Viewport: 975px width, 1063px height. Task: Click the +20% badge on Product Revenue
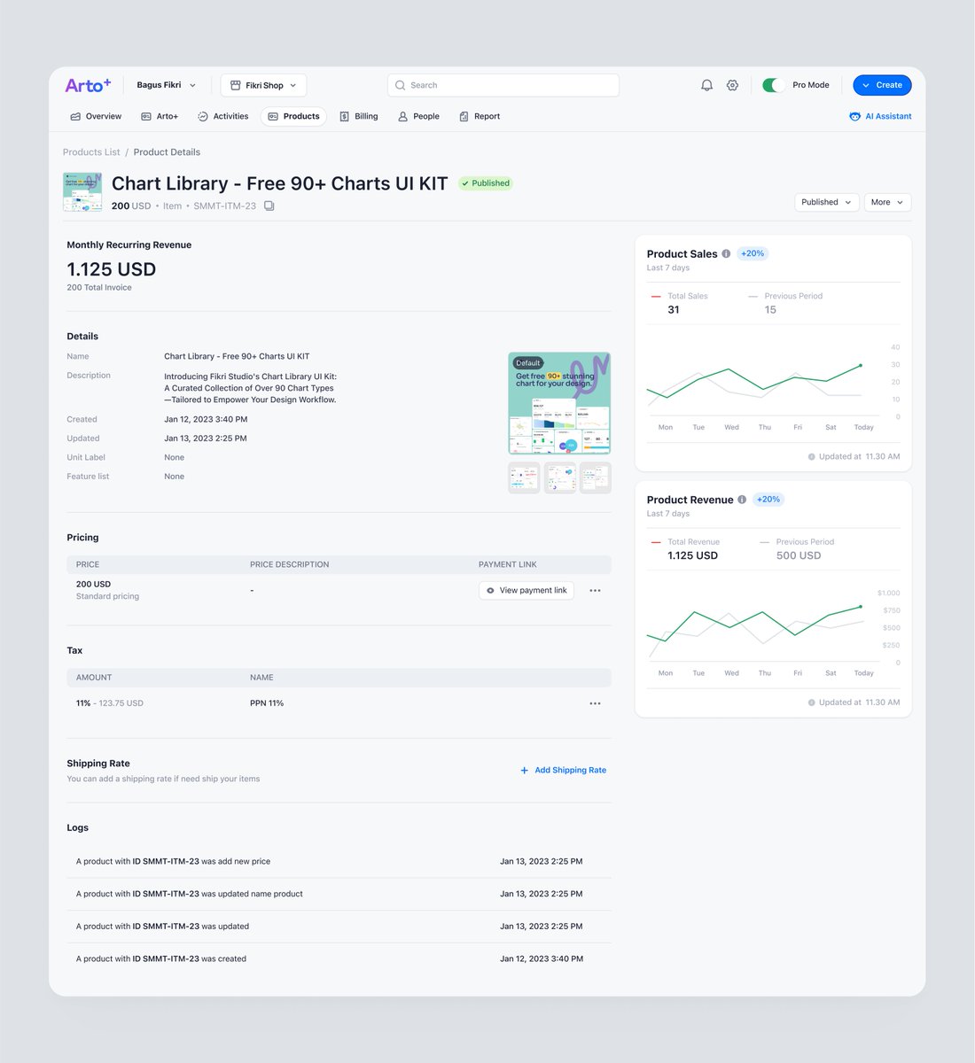point(768,500)
